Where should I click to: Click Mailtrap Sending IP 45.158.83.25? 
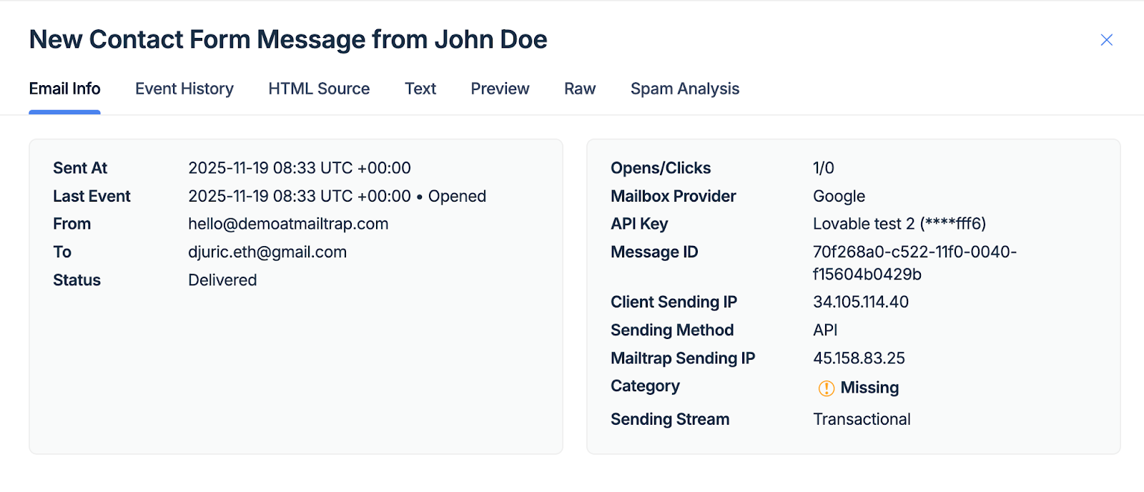click(859, 358)
